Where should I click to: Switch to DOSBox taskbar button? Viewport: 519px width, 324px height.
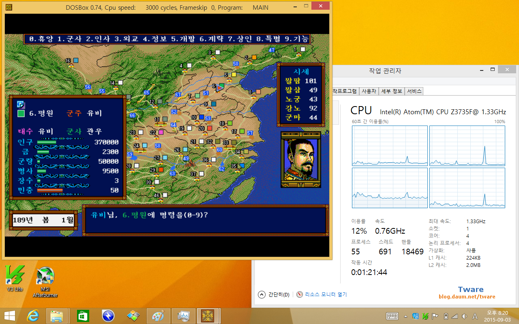click(x=208, y=315)
